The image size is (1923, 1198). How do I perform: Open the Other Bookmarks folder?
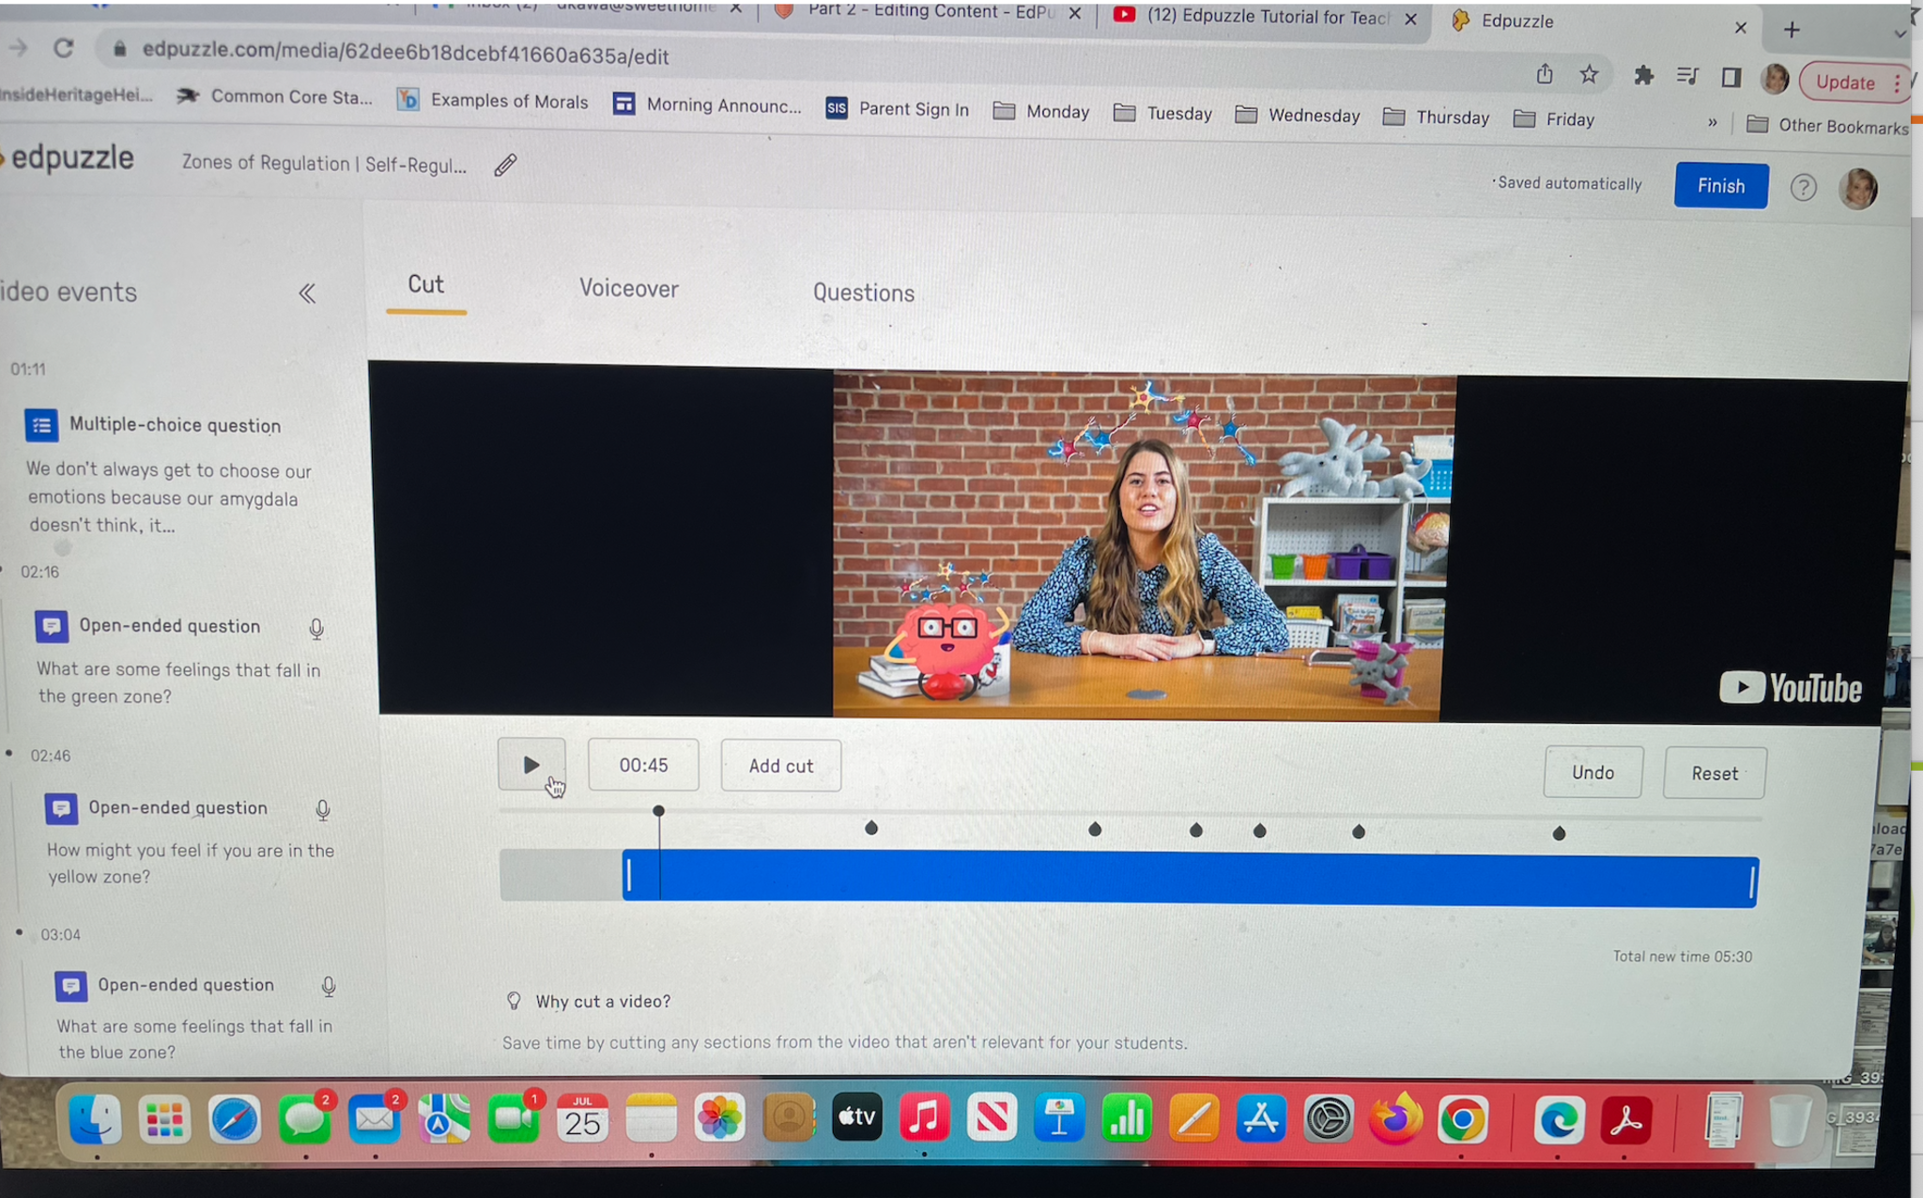1828,126
